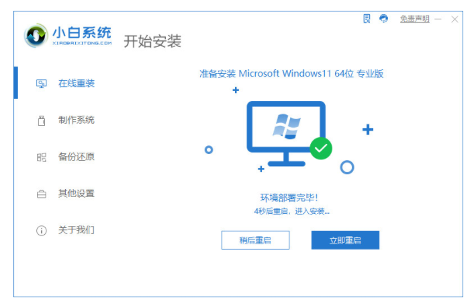The width and height of the screenshot is (474, 302).
Task: Click the 立即重启 button
Action: [345, 240]
